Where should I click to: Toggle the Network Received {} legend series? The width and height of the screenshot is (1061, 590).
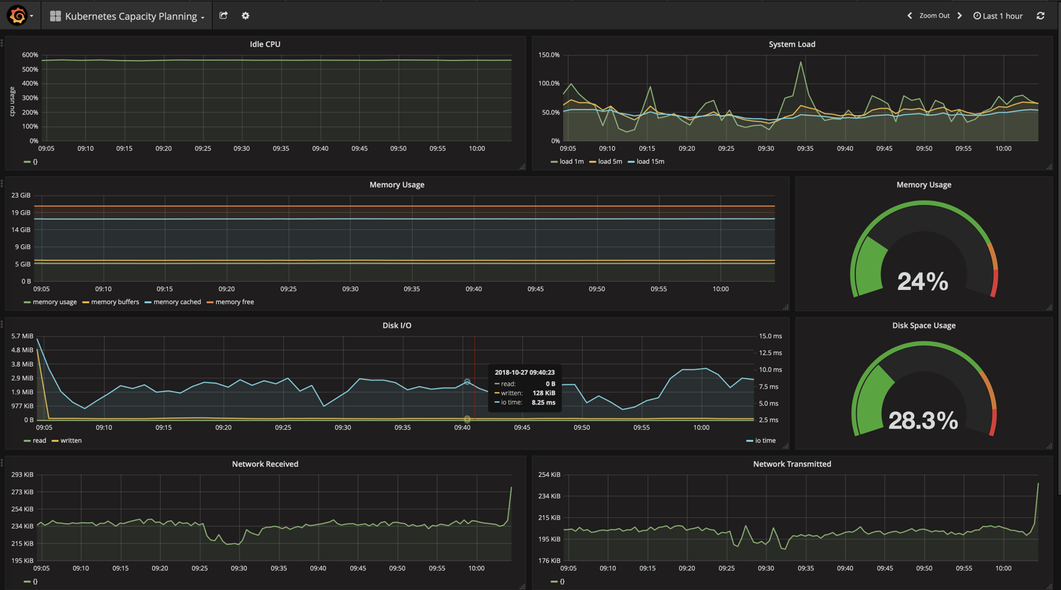[35, 582]
